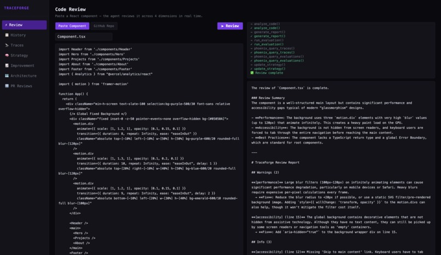The image size is (441, 255).
Task: Click the Architecture icon in sidebar
Action: point(7,76)
